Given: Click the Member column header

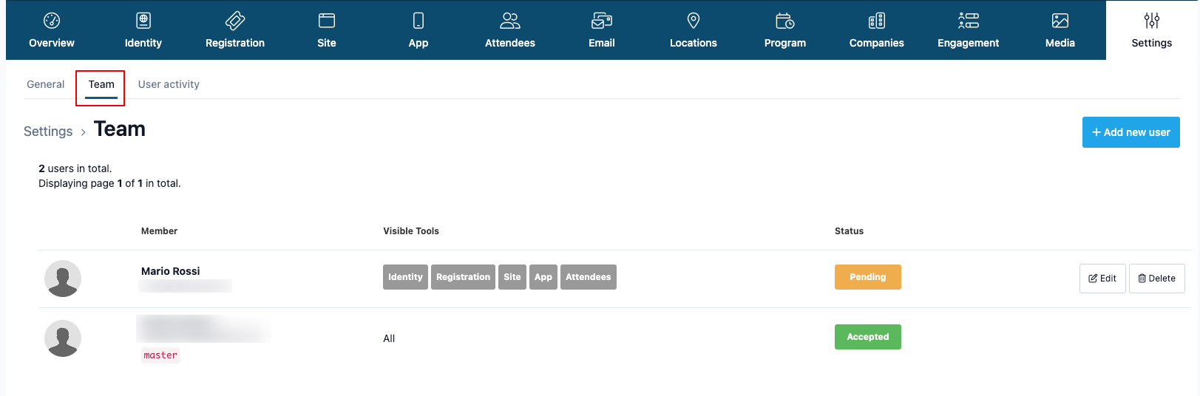Looking at the screenshot, I should pos(159,231).
